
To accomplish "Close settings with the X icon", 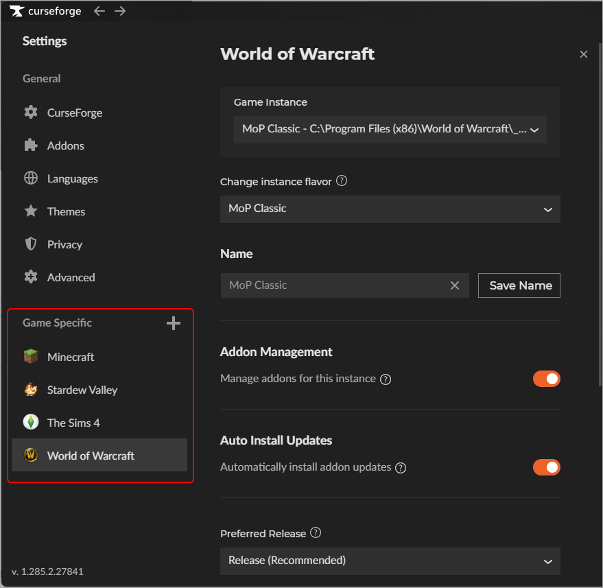I will pos(583,55).
